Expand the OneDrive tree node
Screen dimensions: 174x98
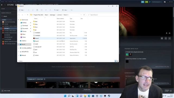pos(18,41)
